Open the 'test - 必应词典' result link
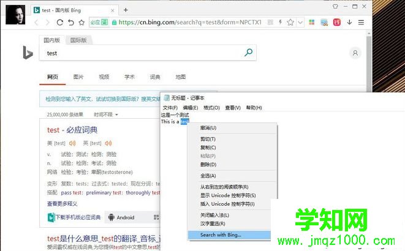 pyautogui.click(x=72, y=130)
